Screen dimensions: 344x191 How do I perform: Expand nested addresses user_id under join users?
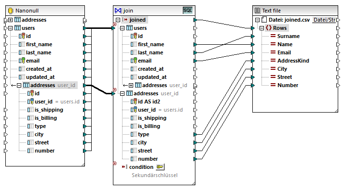coord(131,85)
